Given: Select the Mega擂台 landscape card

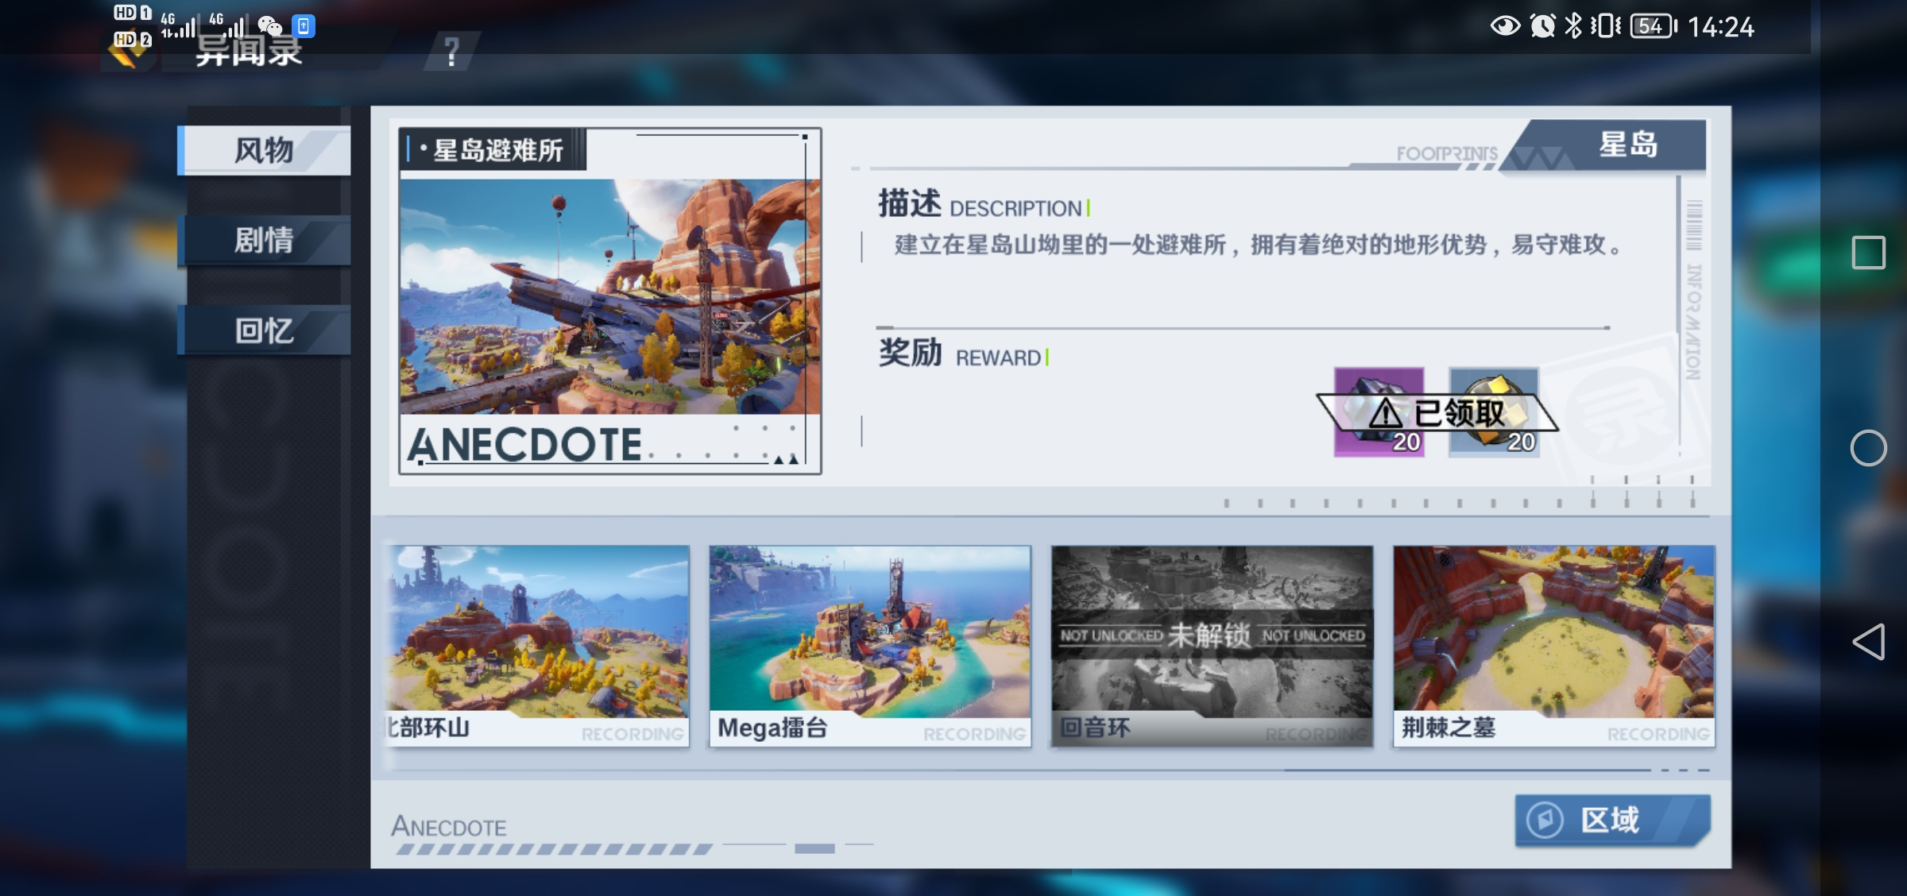Looking at the screenshot, I should coord(870,646).
